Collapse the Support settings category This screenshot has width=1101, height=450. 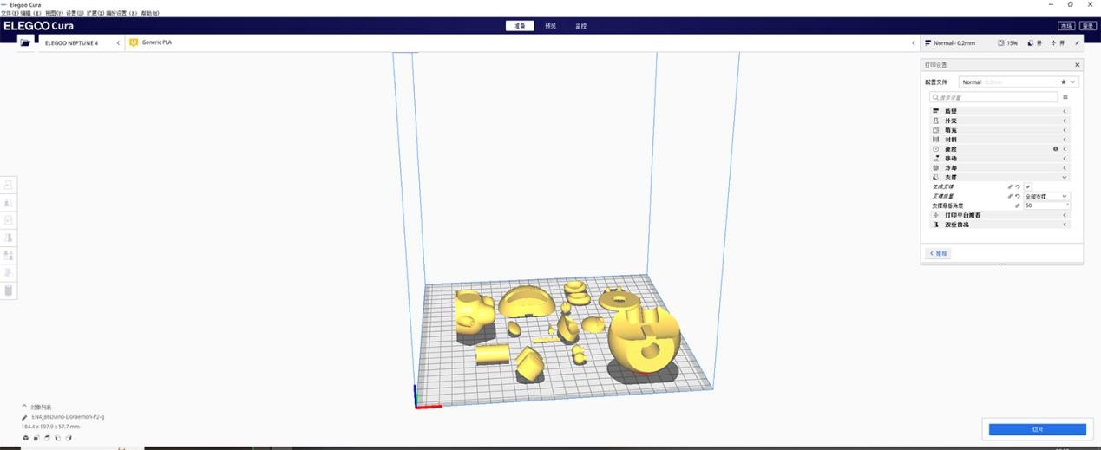click(999, 177)
